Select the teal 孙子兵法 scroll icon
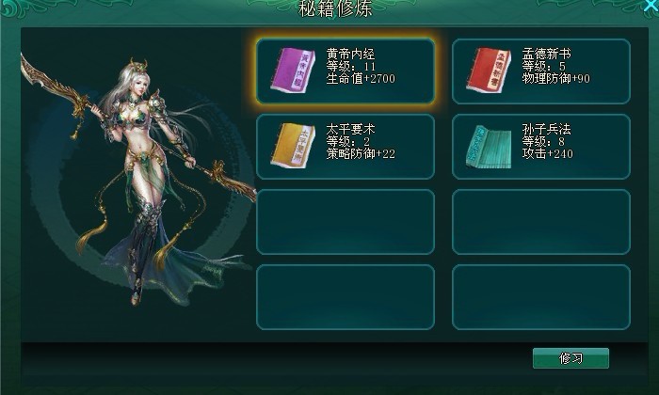The width and height of the screenshot is (659, 395). [x=489, y=147]
